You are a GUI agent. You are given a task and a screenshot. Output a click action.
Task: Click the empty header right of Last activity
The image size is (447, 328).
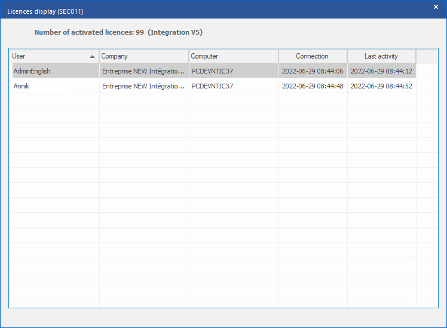(x=427, y=56)
